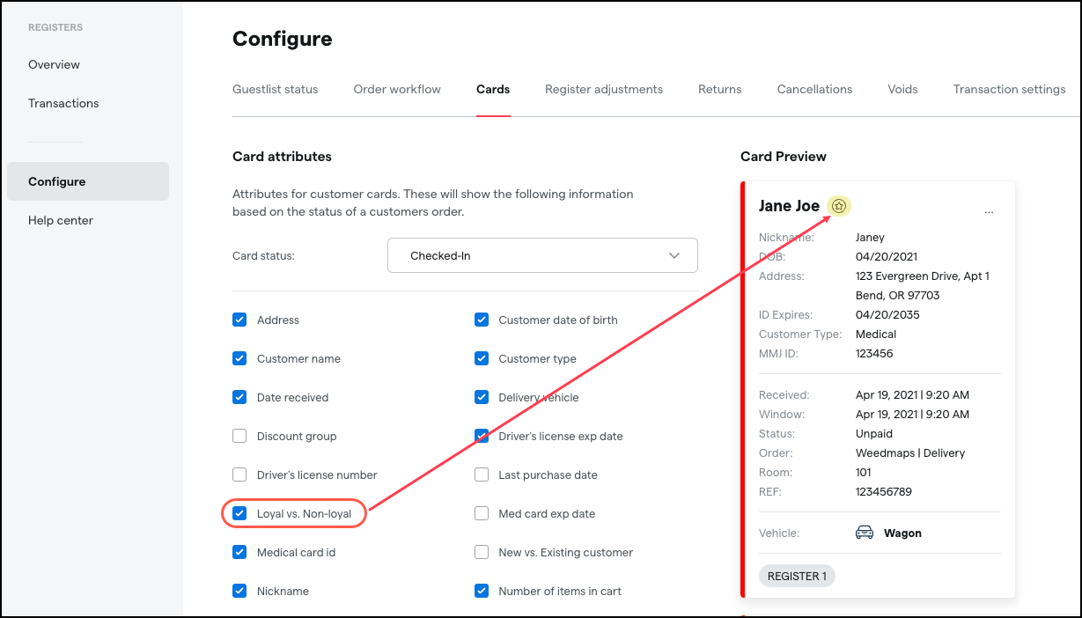Click the ID Expires value 04/20/2035
Viewport: 1082px width, 618px height.
[x=887, y=315]
